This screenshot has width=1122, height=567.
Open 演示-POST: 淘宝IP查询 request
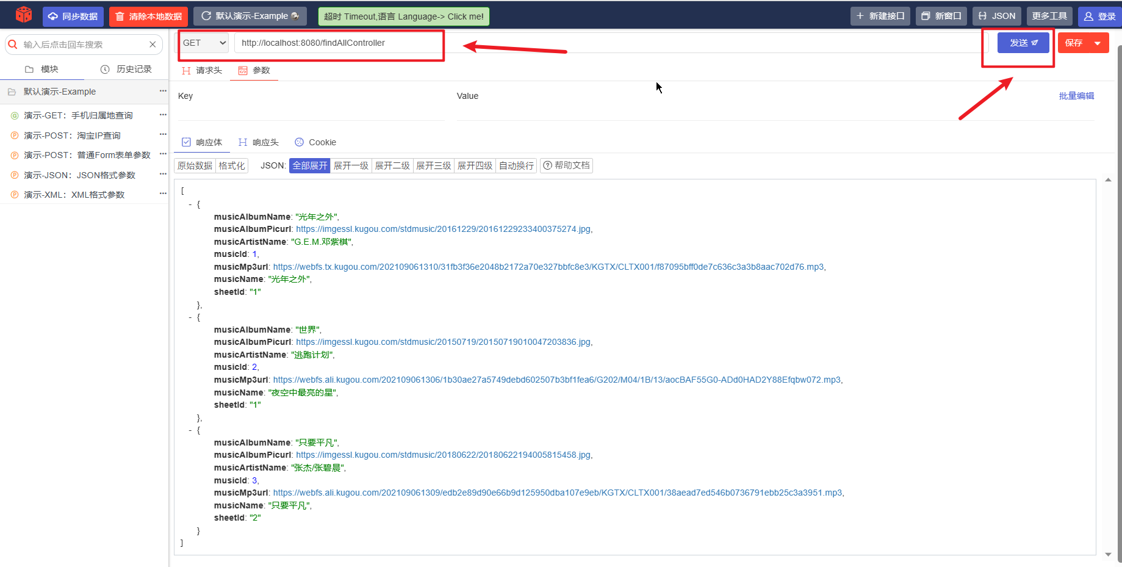72,135
